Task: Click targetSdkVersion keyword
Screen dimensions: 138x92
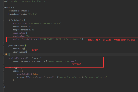Action: pos(22,30)
